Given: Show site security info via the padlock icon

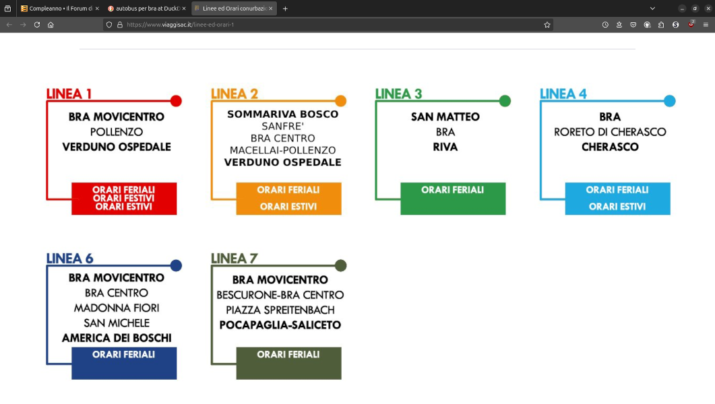Looking at the screenshot, I should [120, 24].
